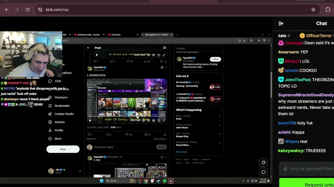Follow TypedKid
The height and width of the screenshot is (187, 334).
(215, 59)
